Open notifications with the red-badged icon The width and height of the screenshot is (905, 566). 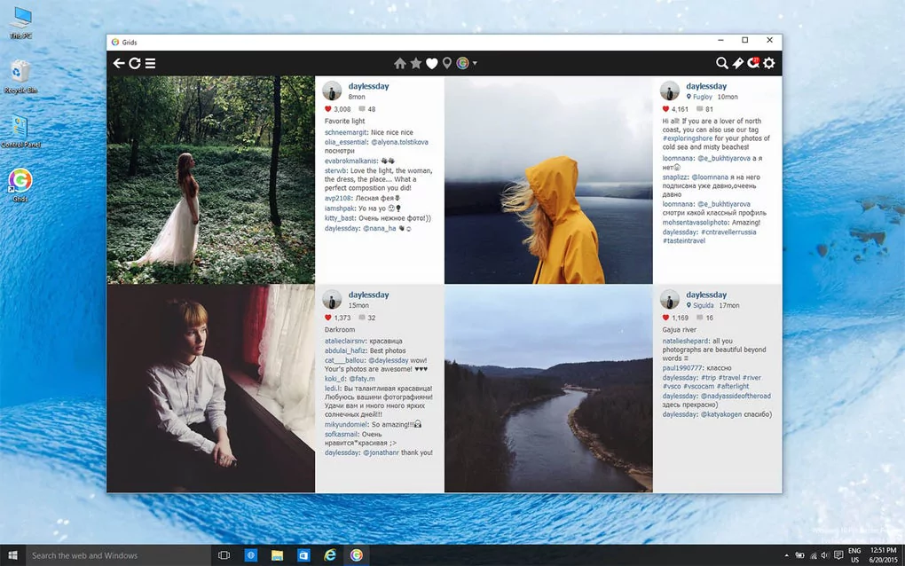pos(753,63)
